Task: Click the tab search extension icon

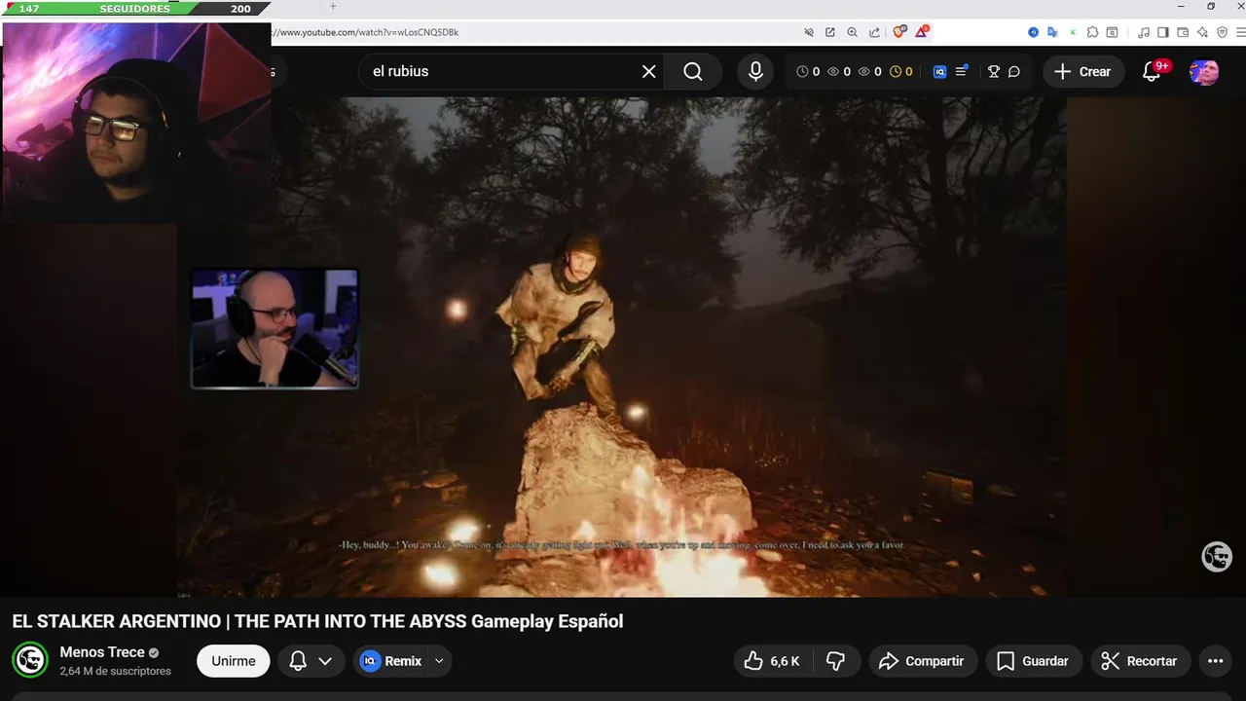Action: 1112,32
